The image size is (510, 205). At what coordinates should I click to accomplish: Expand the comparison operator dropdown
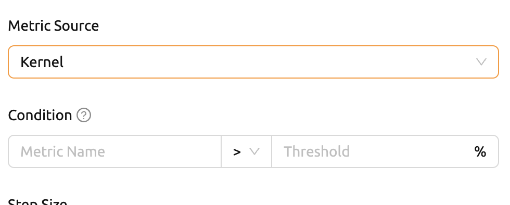246,151
